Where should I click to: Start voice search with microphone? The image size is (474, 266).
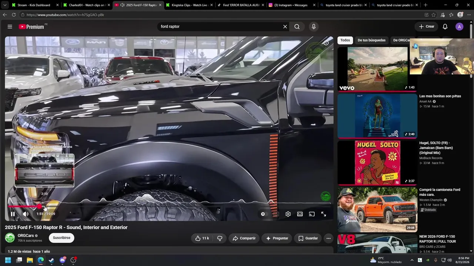314,27
